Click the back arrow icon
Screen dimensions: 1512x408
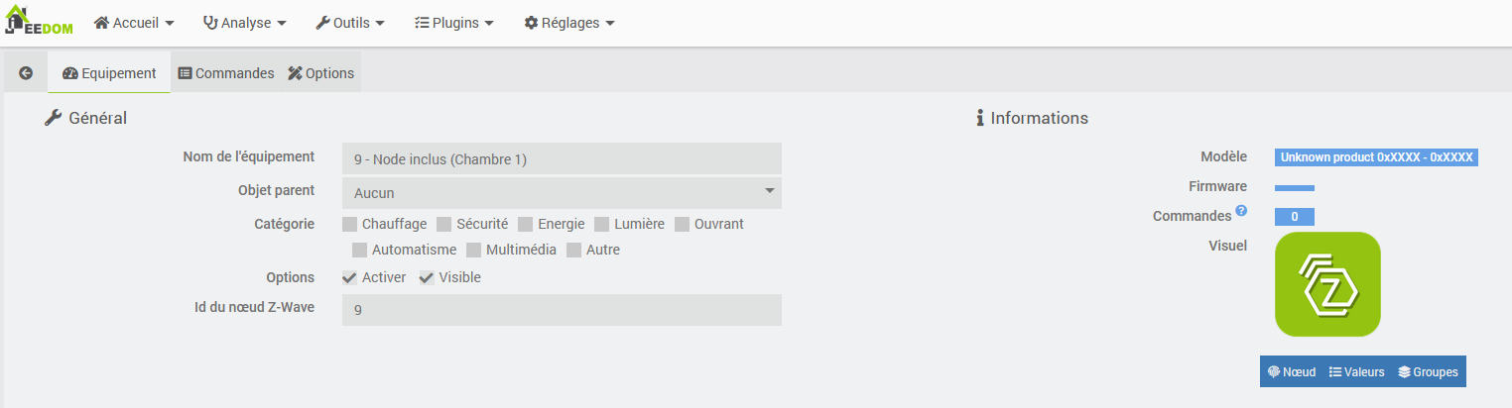pos(26,73)
